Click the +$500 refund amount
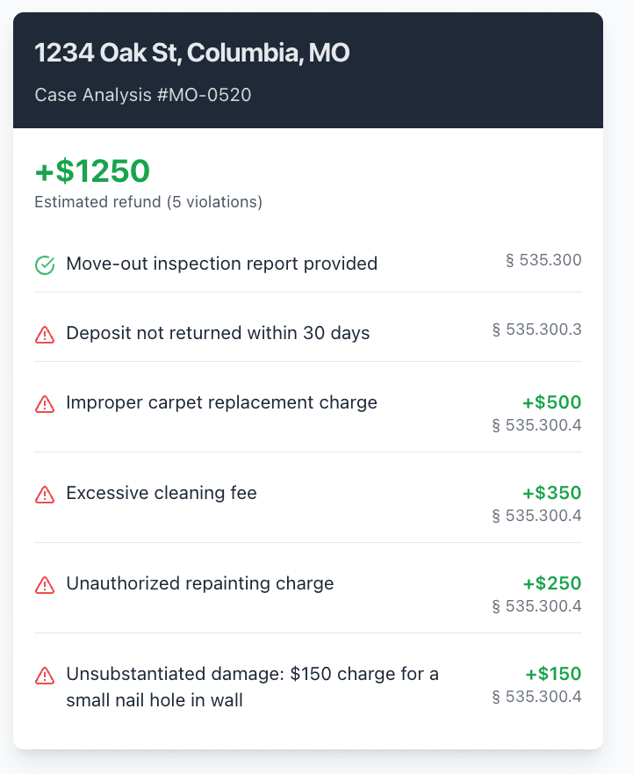This screenshot has height=774, width=633. click(x=552, y=402)
